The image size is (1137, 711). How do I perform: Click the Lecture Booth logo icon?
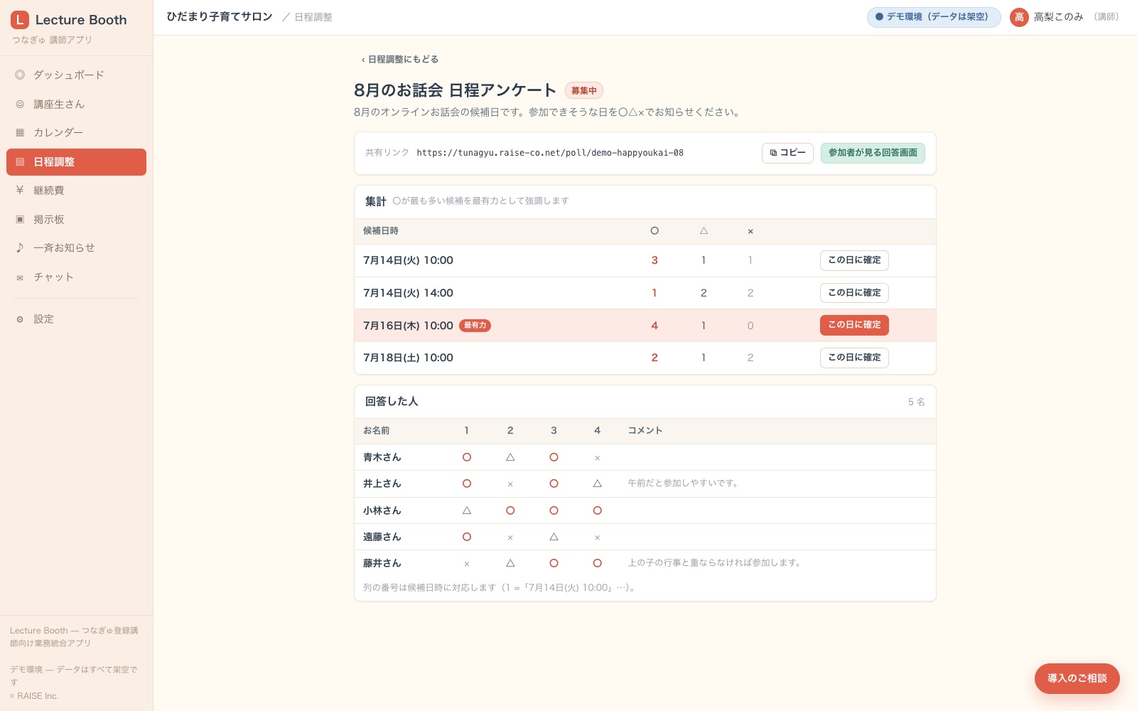coord(20,20)
